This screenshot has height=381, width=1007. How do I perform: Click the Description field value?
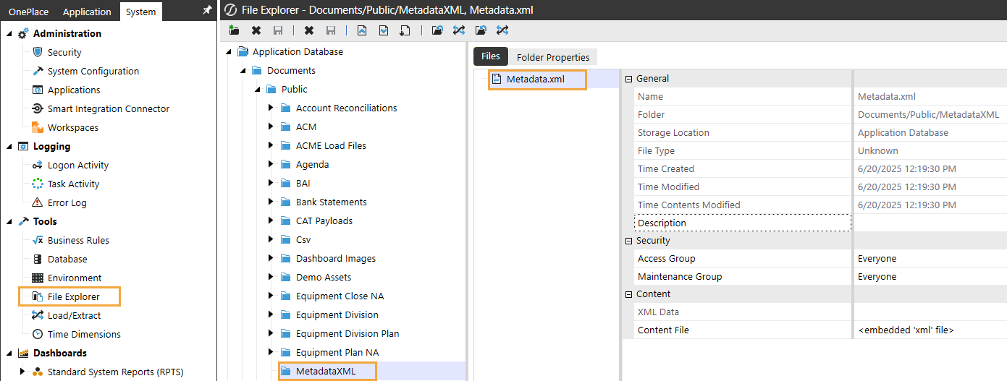[929, 223]
